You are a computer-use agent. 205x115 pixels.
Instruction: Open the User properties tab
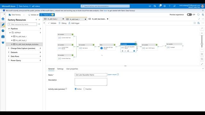coord(72,69)
